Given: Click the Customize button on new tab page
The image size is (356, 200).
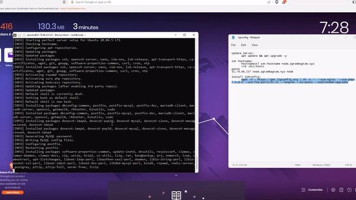Looking at the screenshot, I should point(312,190).
